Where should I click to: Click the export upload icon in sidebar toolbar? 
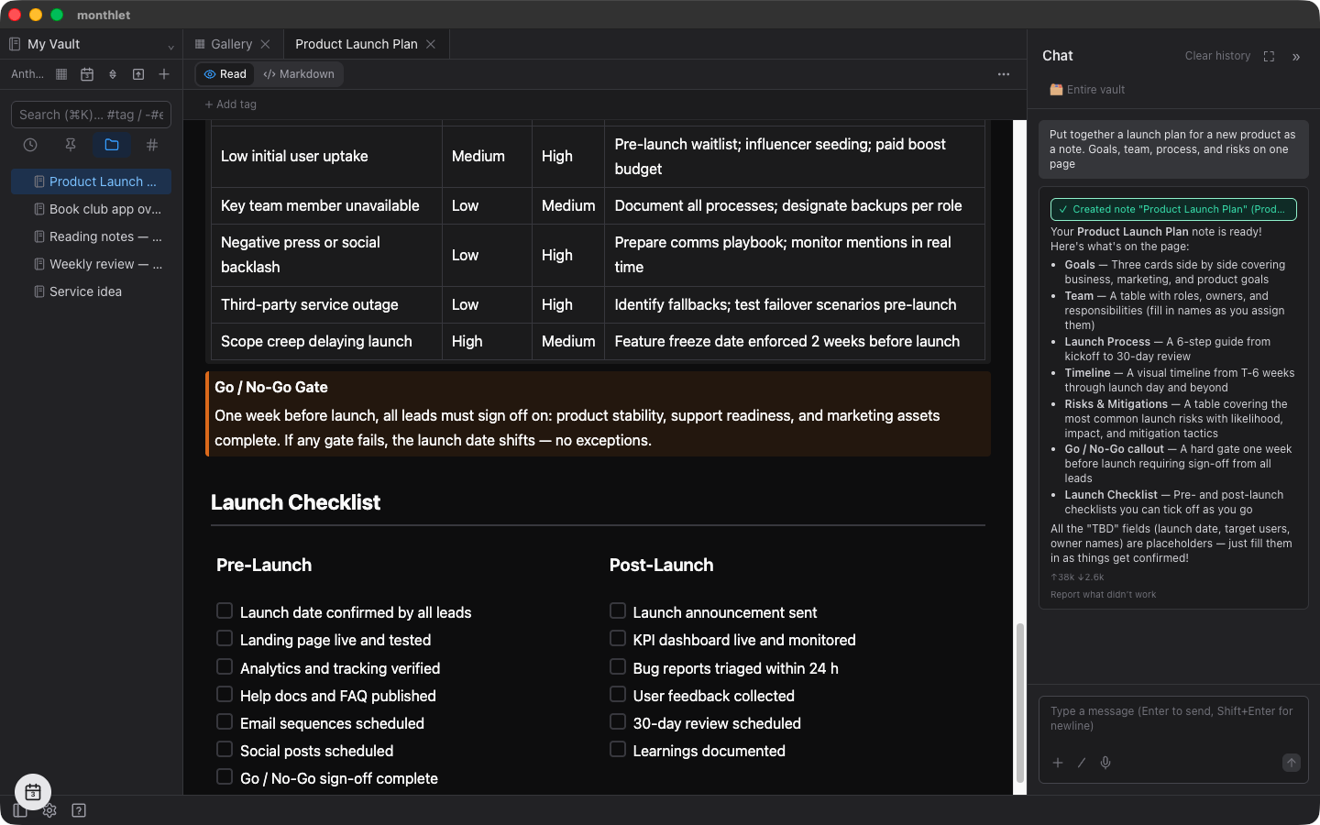138,74
